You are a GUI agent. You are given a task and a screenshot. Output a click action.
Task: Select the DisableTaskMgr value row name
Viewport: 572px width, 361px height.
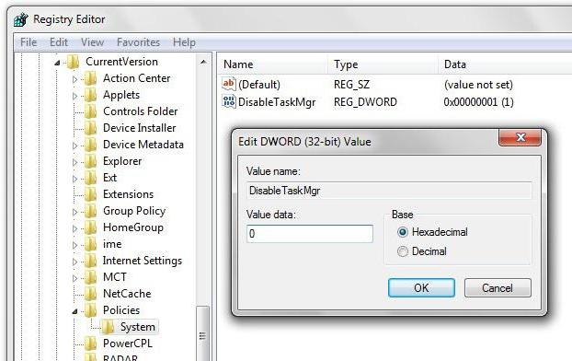[277, 102]
